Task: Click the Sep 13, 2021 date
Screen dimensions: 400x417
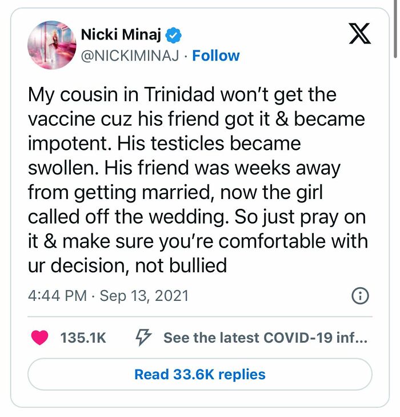Action: 144,296
